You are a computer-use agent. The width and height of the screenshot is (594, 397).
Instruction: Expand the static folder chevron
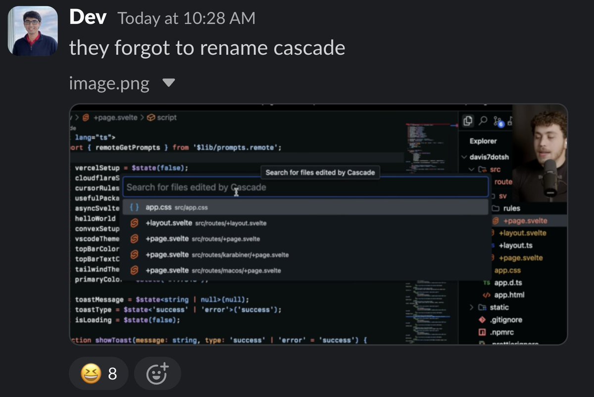[472, 308]
